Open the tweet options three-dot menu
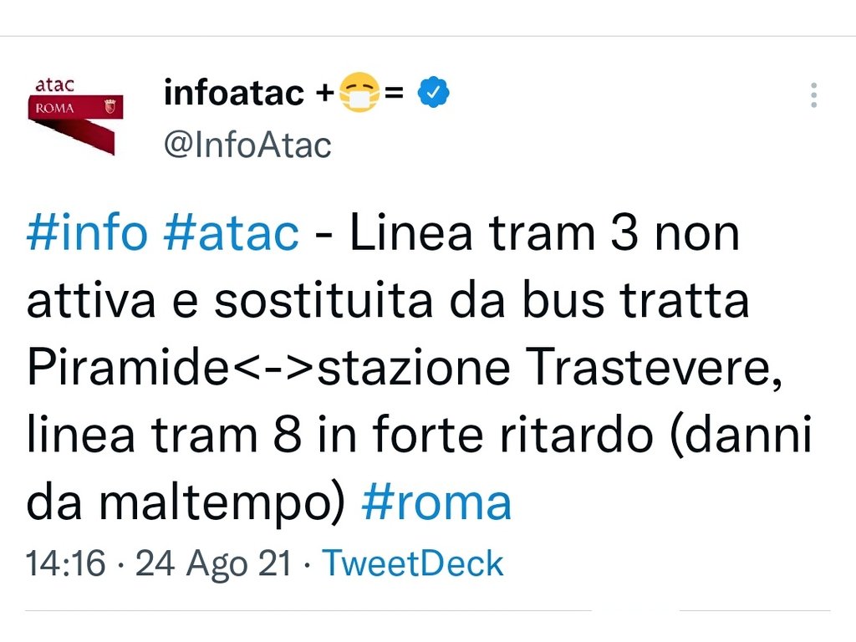 (x=813, y=94)
